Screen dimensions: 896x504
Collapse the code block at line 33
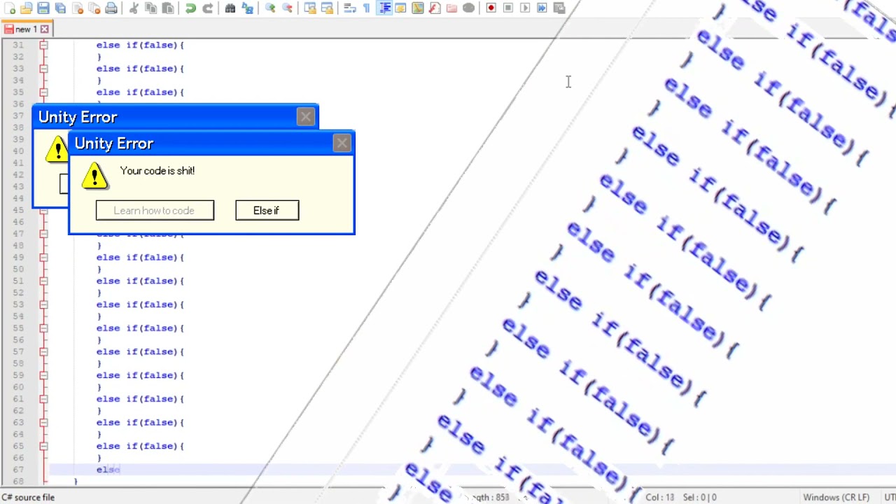point(43,69)
